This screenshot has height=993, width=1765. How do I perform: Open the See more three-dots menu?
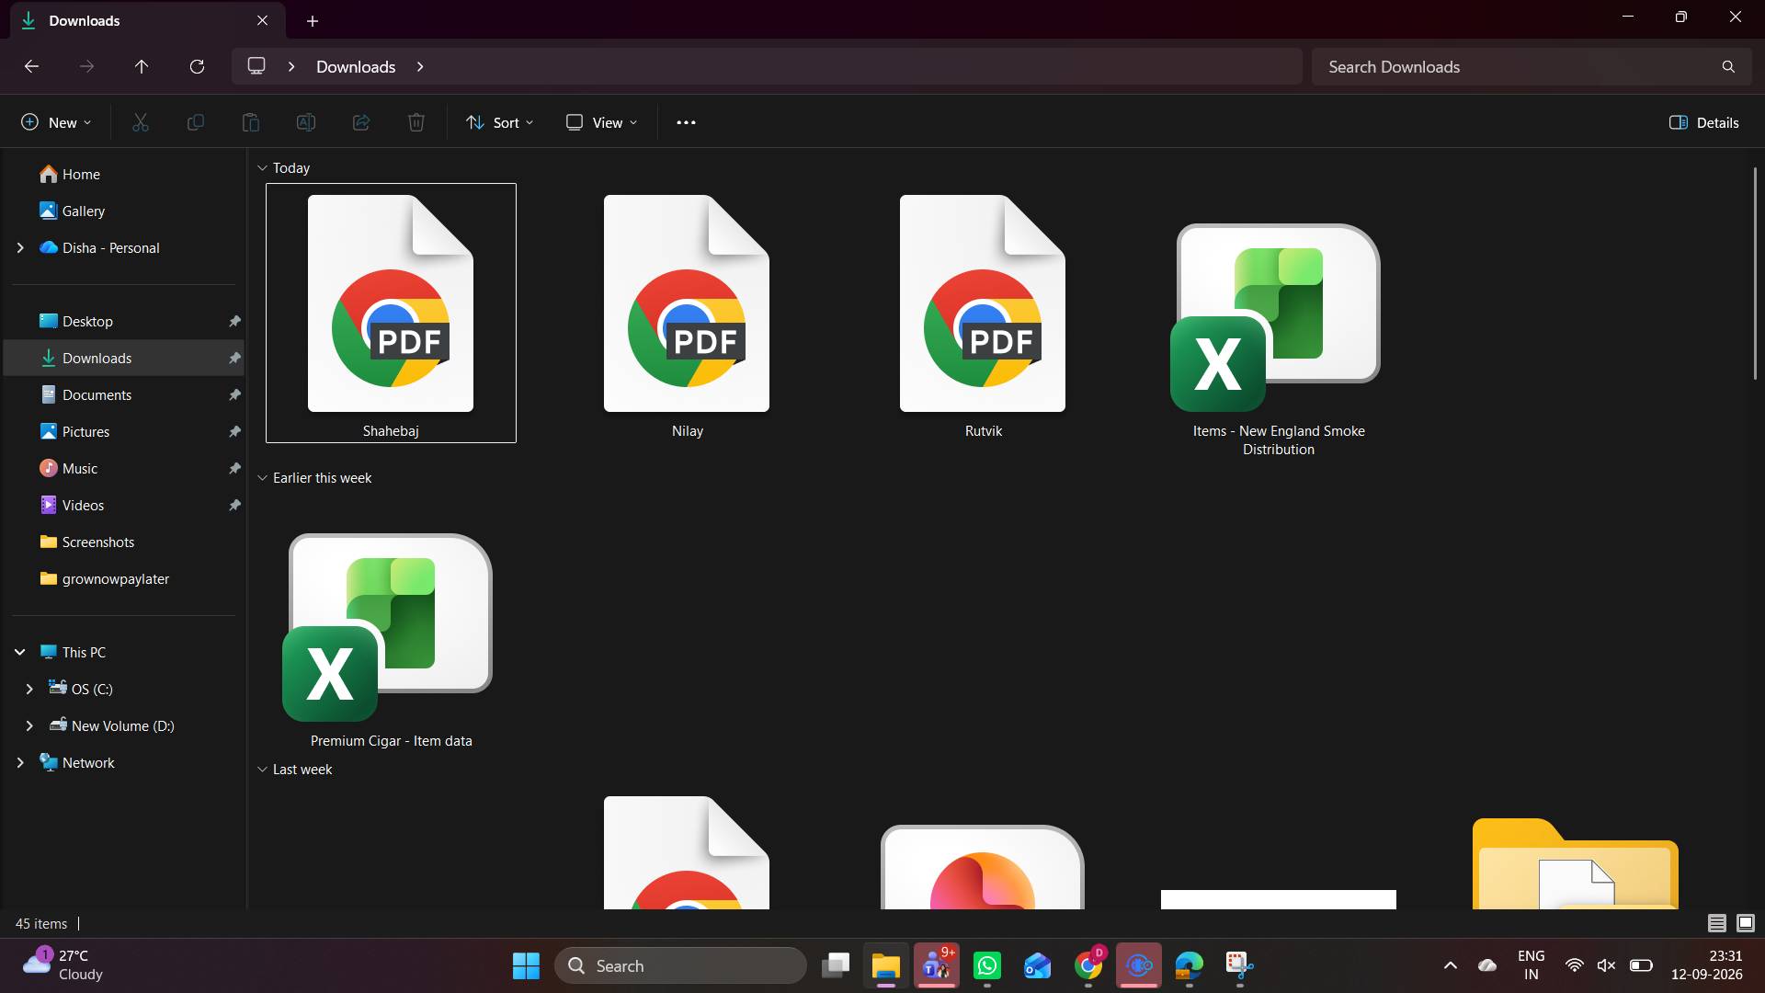[686, 122]
